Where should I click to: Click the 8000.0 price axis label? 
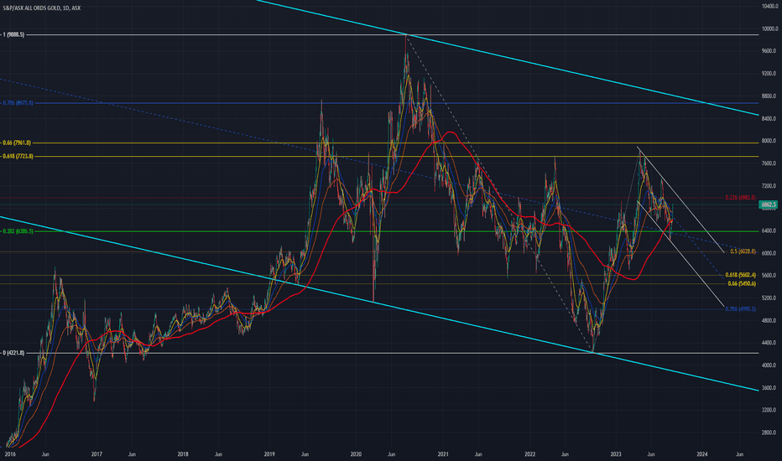tap(769, 141)
